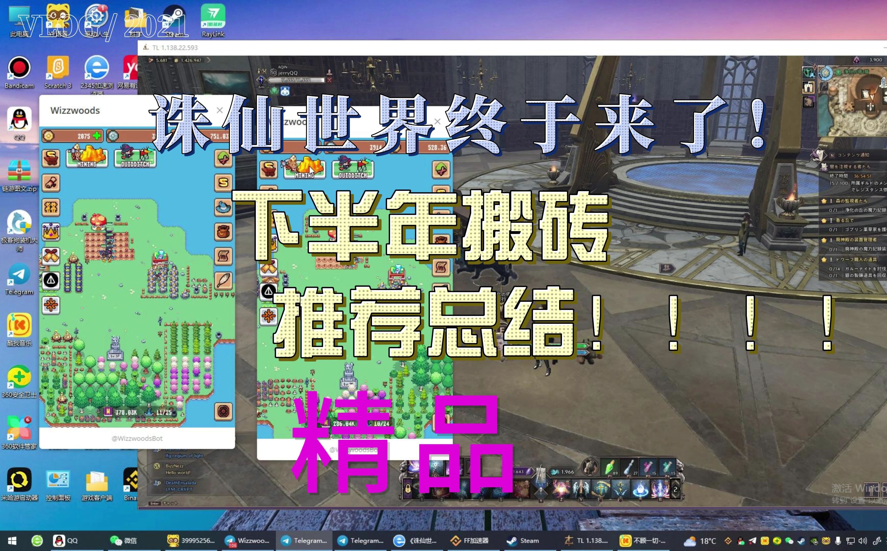Open the golden crown icon in left Wizzwoods

pyautogui.click(x=51, y=232)
